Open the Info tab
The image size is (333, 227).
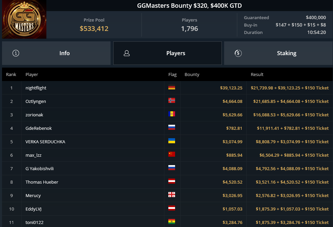click(56, 53)
